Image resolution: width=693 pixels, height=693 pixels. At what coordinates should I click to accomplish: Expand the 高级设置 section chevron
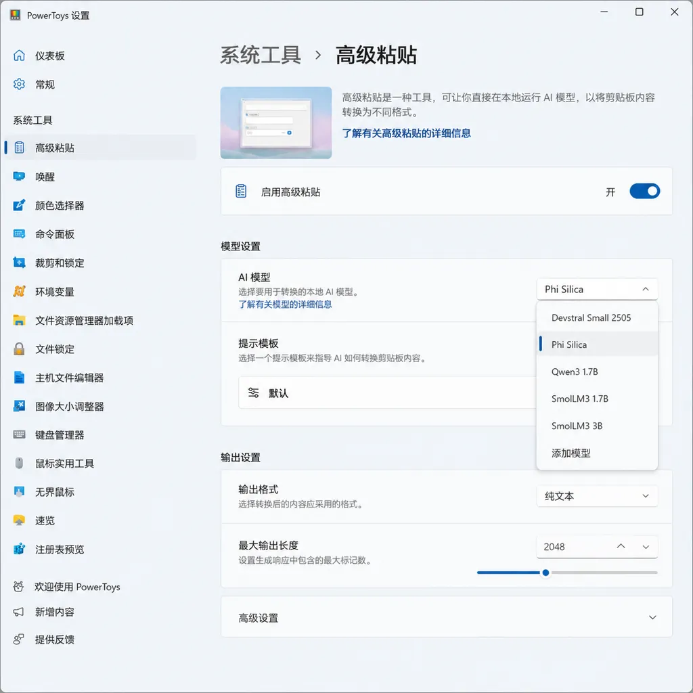[x=652, y=617]
